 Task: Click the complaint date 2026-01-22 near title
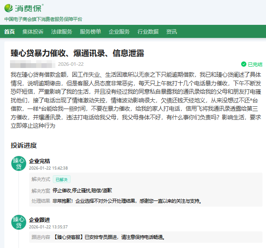71,64
